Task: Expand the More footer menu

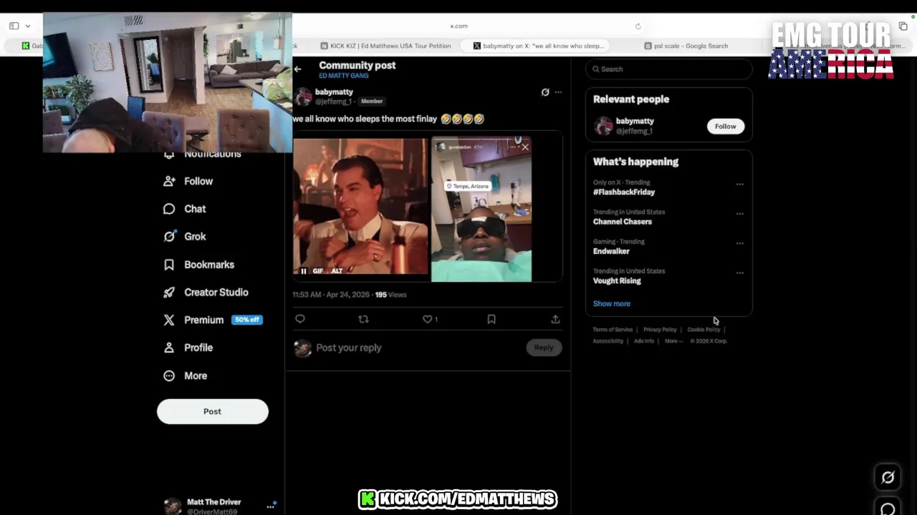Action: pos(673,341)
